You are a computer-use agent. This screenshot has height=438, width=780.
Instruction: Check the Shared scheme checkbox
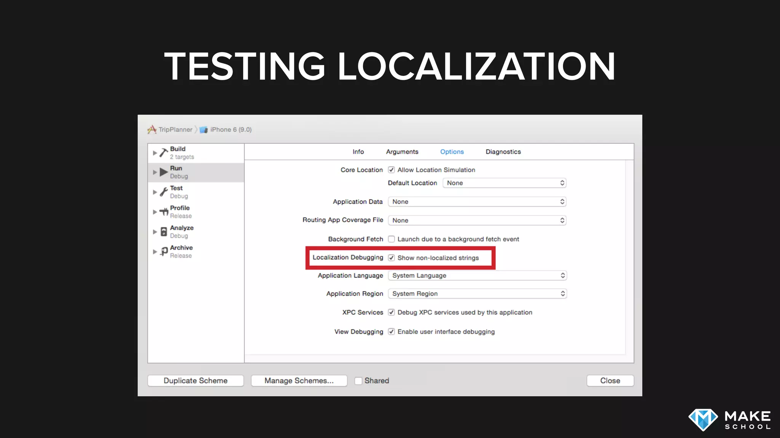coord(358,381)
